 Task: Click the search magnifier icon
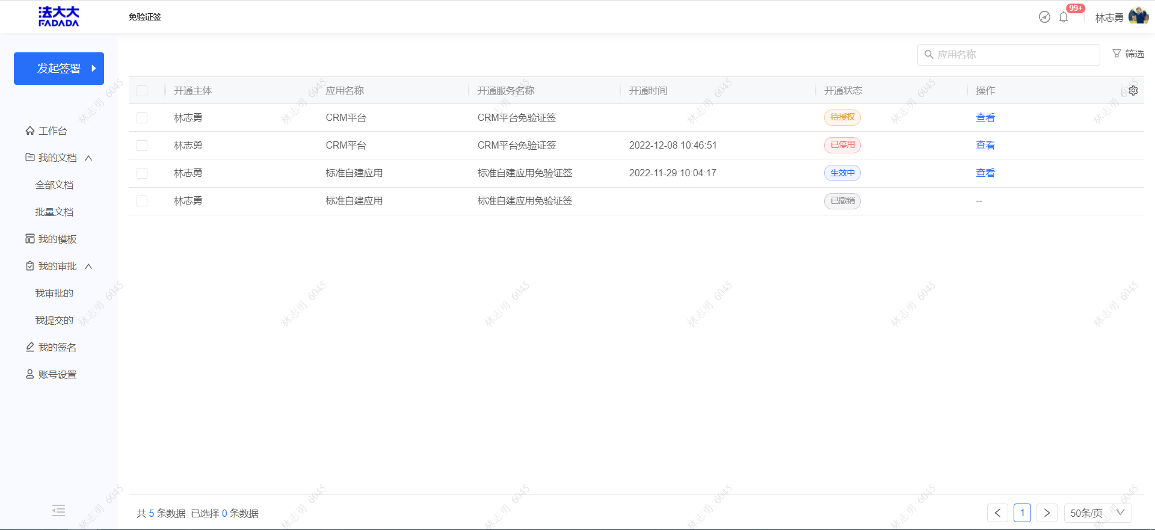click(929, 55)
